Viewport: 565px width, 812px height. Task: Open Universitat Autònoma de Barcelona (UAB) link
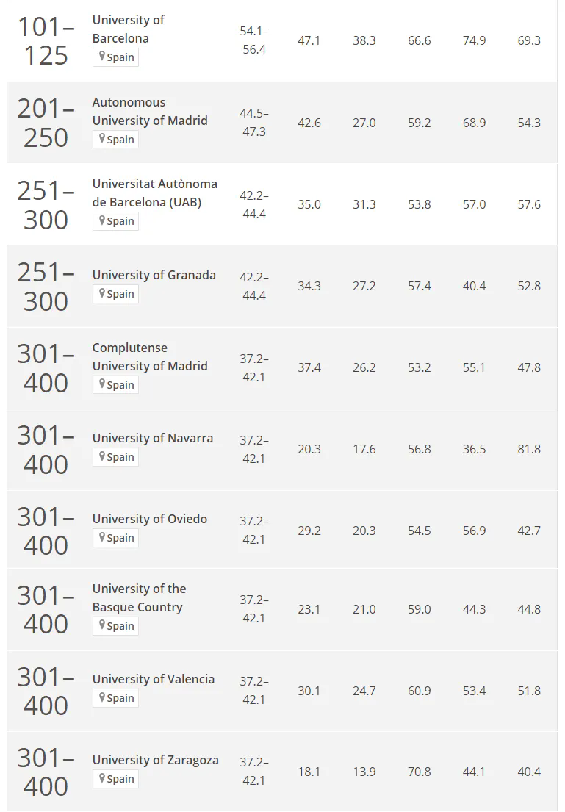(x=155, y=193)
